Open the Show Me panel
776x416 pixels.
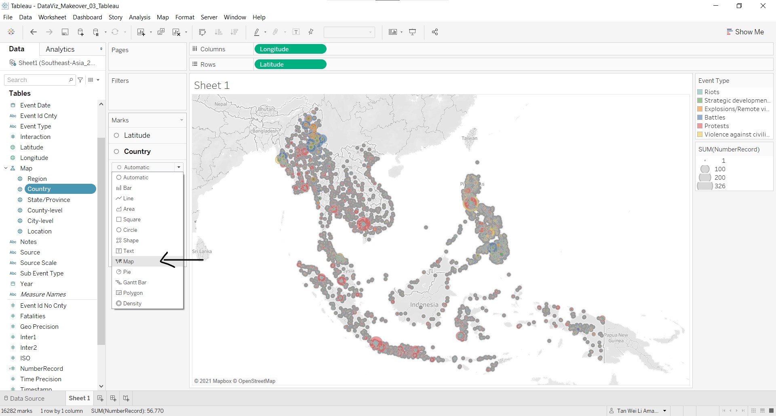pyautogui.click(x=745, y=32)
